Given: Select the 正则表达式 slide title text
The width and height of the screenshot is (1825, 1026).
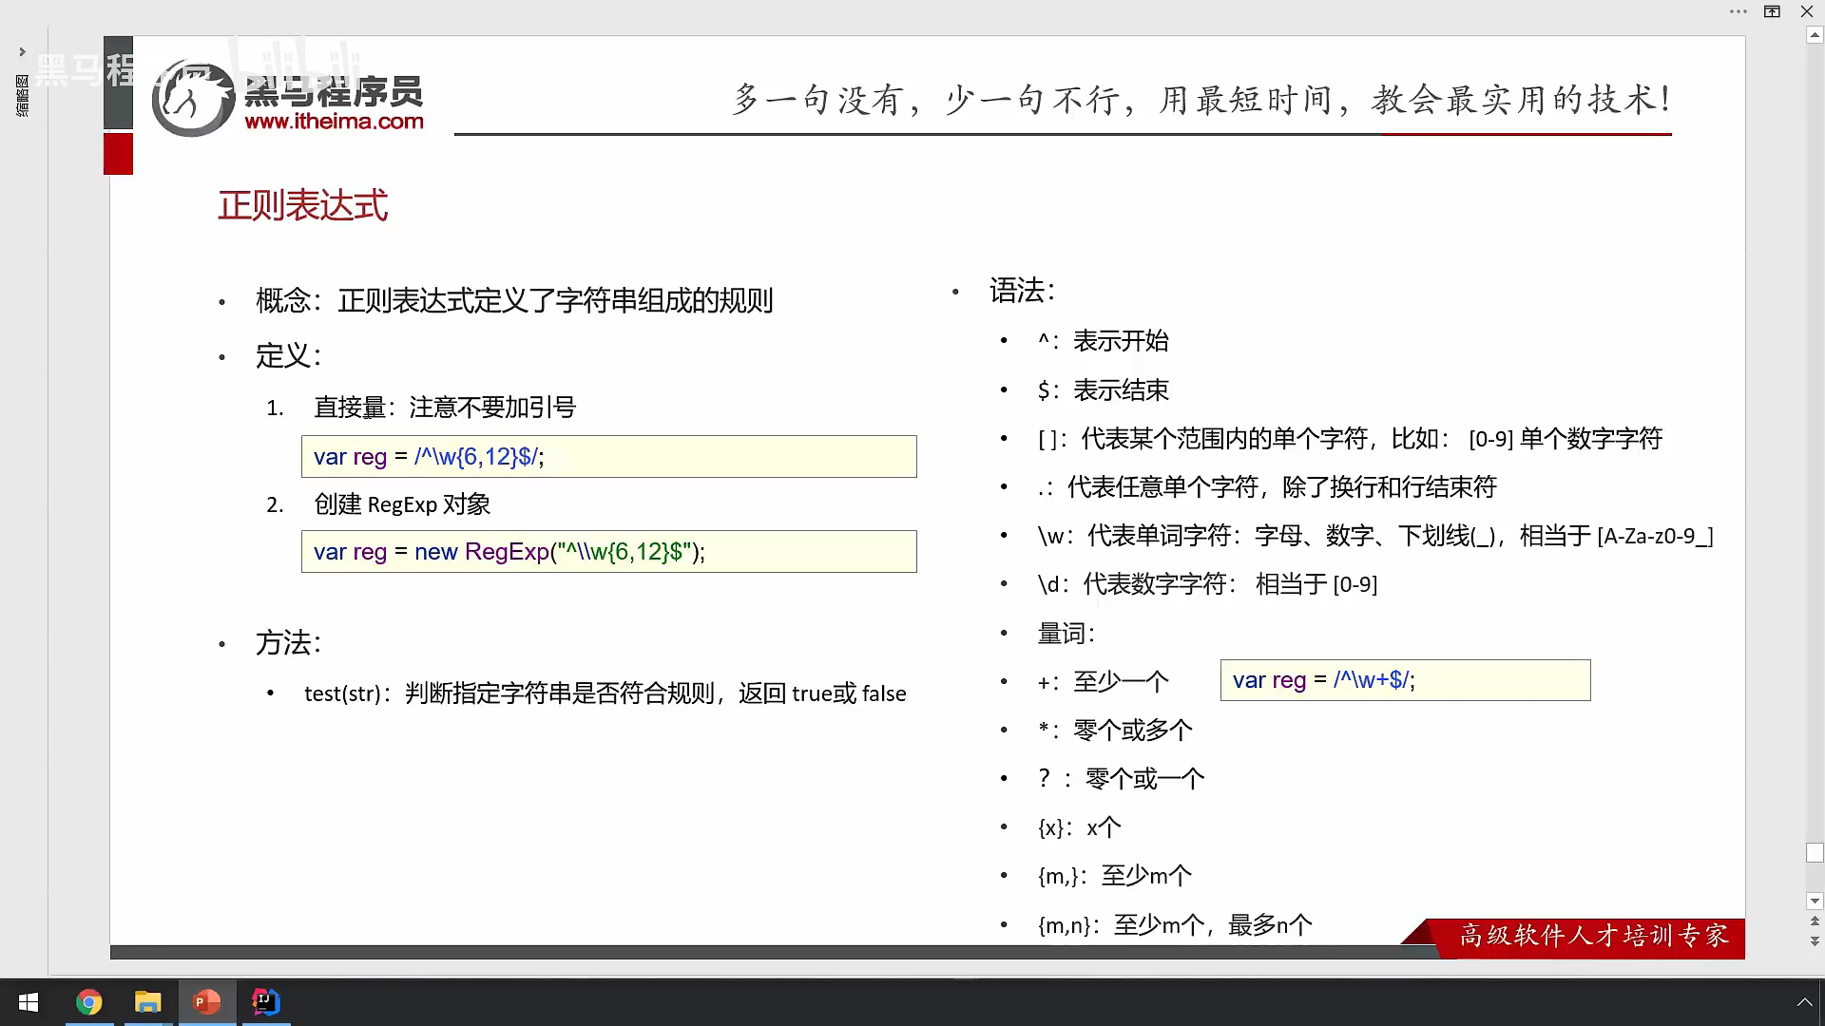Looking at the screenshot, I should (x=302, y=205).
